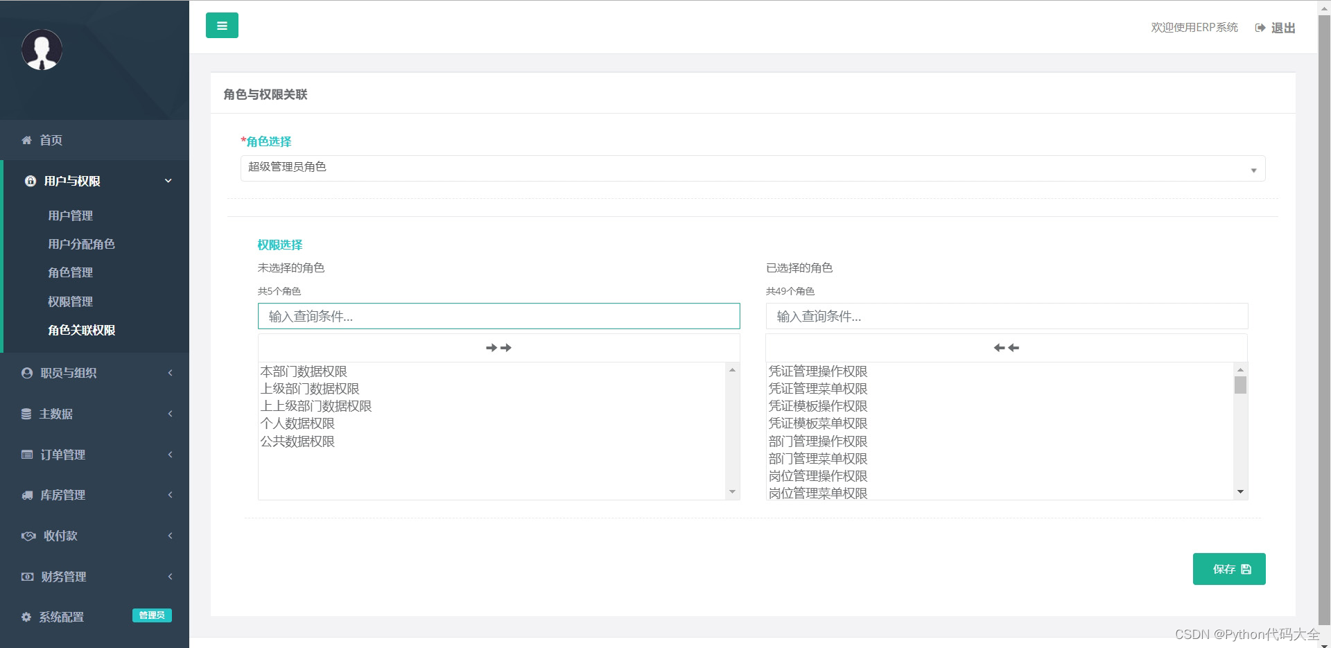
Task: Focus the unselected roles search field
Action: (x=498, y=316)
